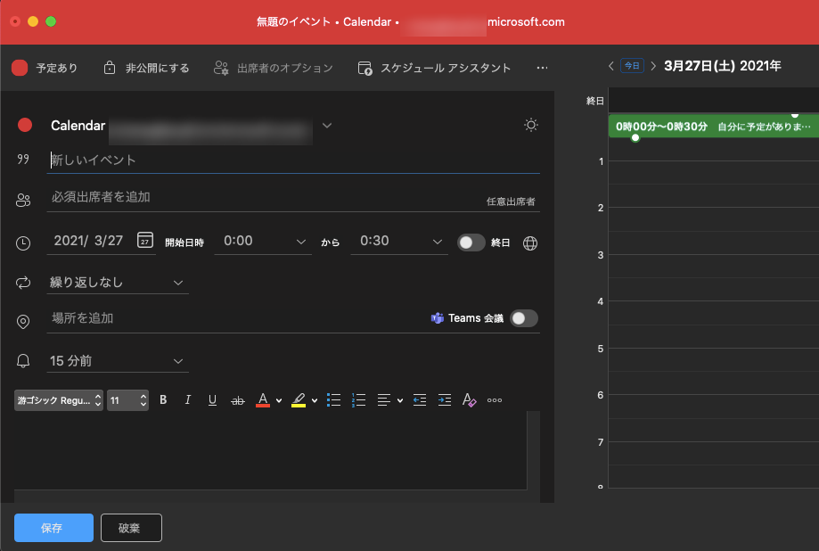Toggle italic formatting
Viewport: 819px width, 551px height.
click(187, 400)
